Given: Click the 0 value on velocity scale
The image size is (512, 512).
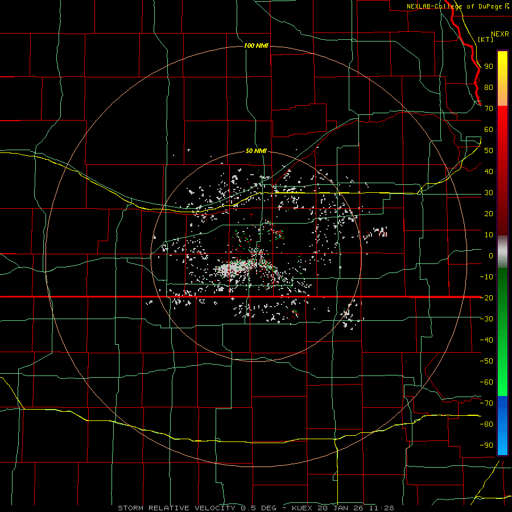Looking at the screenshot, I should click(491, 255).
